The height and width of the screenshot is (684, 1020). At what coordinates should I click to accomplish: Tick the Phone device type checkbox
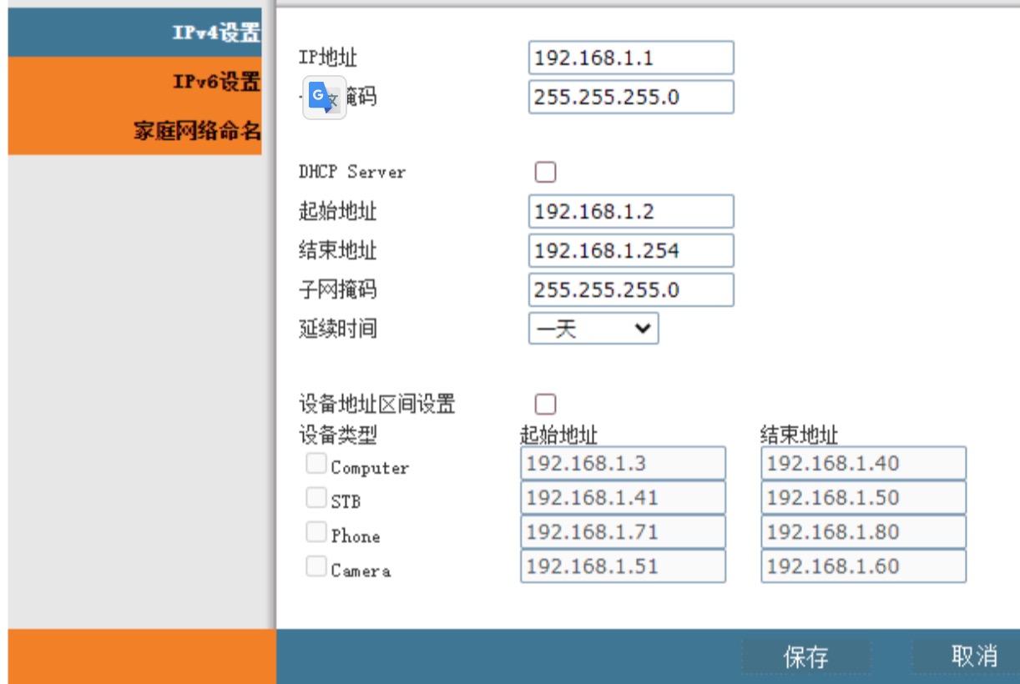click(316, 532)
